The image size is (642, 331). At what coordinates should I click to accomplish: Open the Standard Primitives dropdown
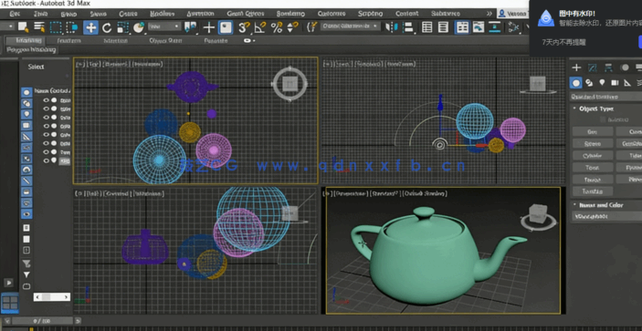(x=606, y=97)
